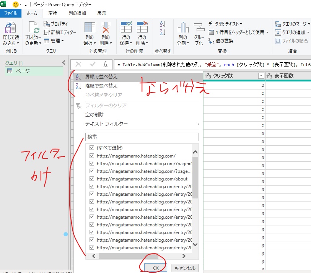Click the 値の置換 replace values command
Screen dimensions: 311x273
coord(221,41)
